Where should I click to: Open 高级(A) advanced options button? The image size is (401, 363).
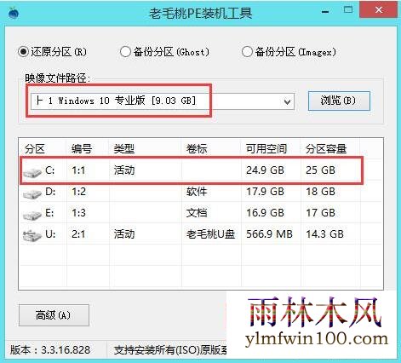54,315
